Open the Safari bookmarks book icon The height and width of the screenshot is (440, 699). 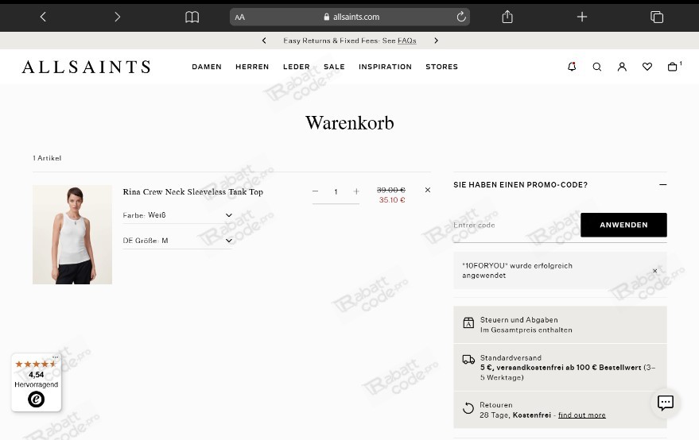click(192, 17)
